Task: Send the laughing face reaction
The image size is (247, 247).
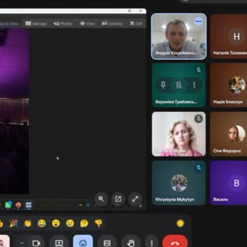Action: 42,223
